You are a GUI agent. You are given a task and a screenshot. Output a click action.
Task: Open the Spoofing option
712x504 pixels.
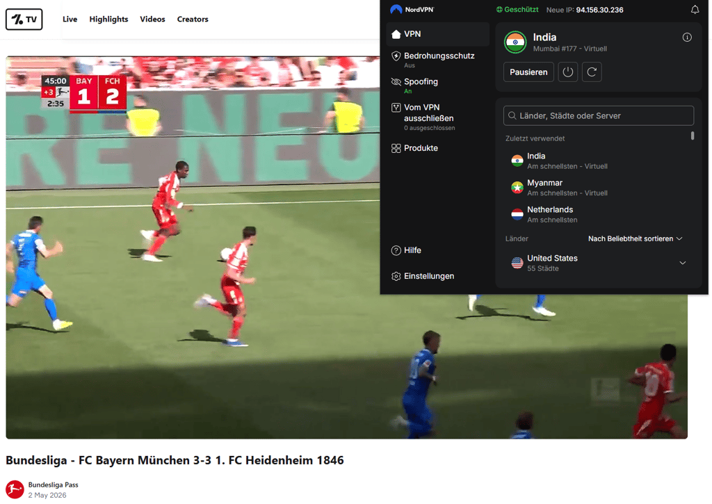(438, 86)
